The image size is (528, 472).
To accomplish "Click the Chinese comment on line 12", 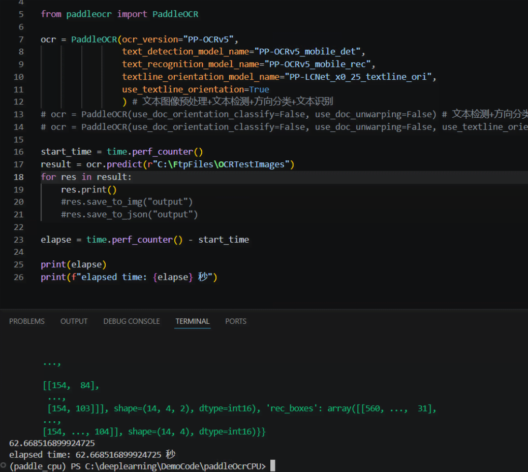I will [x=233, y=102].
